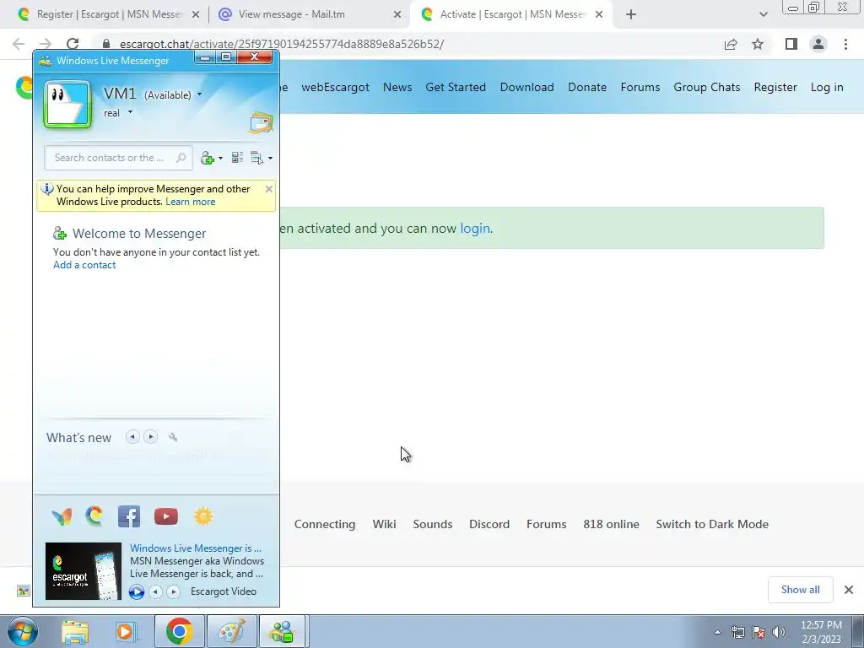Open News in site navigation

tap(397, 87)
